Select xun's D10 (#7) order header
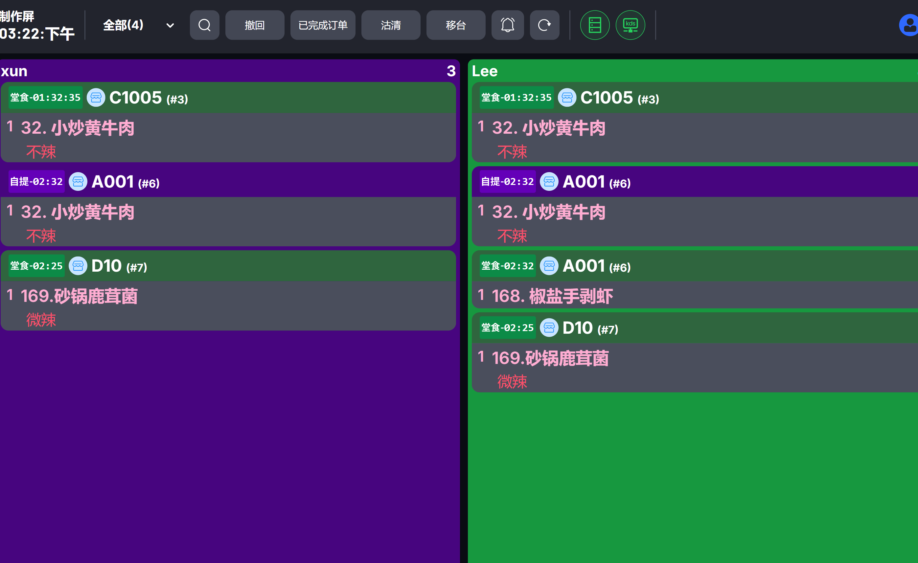 pos(228,266)
